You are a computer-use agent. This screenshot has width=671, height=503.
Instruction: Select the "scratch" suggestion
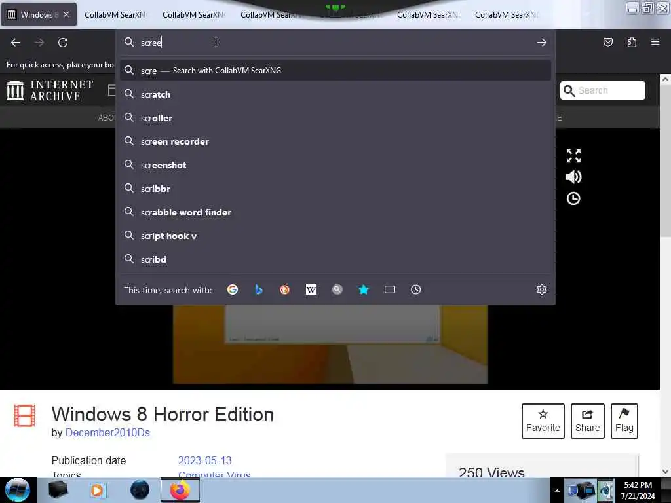tap(335, 94)
